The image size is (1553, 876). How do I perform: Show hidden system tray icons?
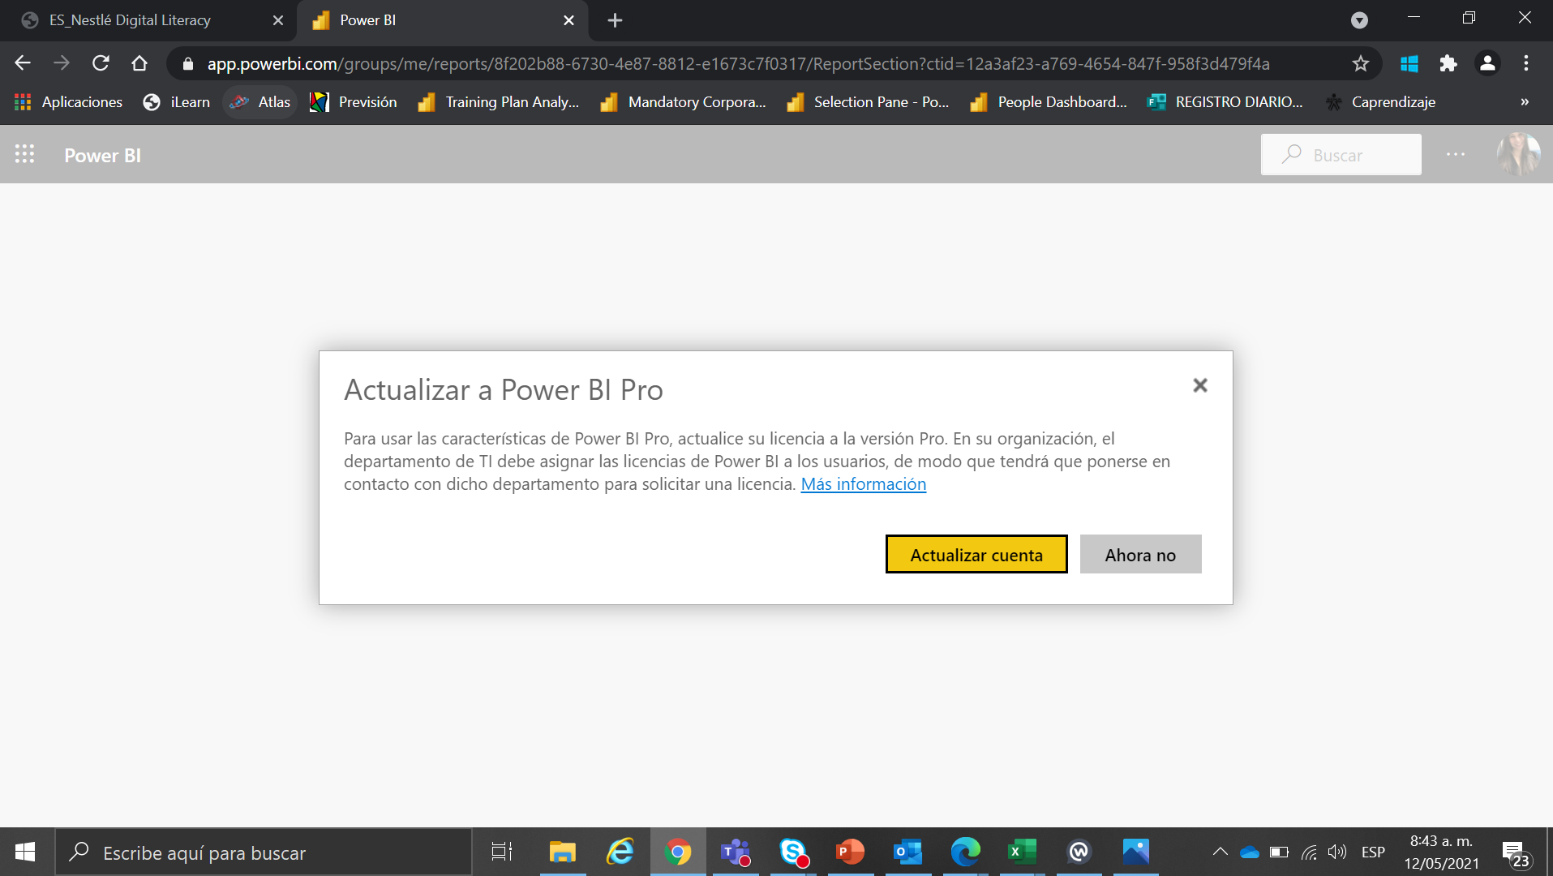1220,852
